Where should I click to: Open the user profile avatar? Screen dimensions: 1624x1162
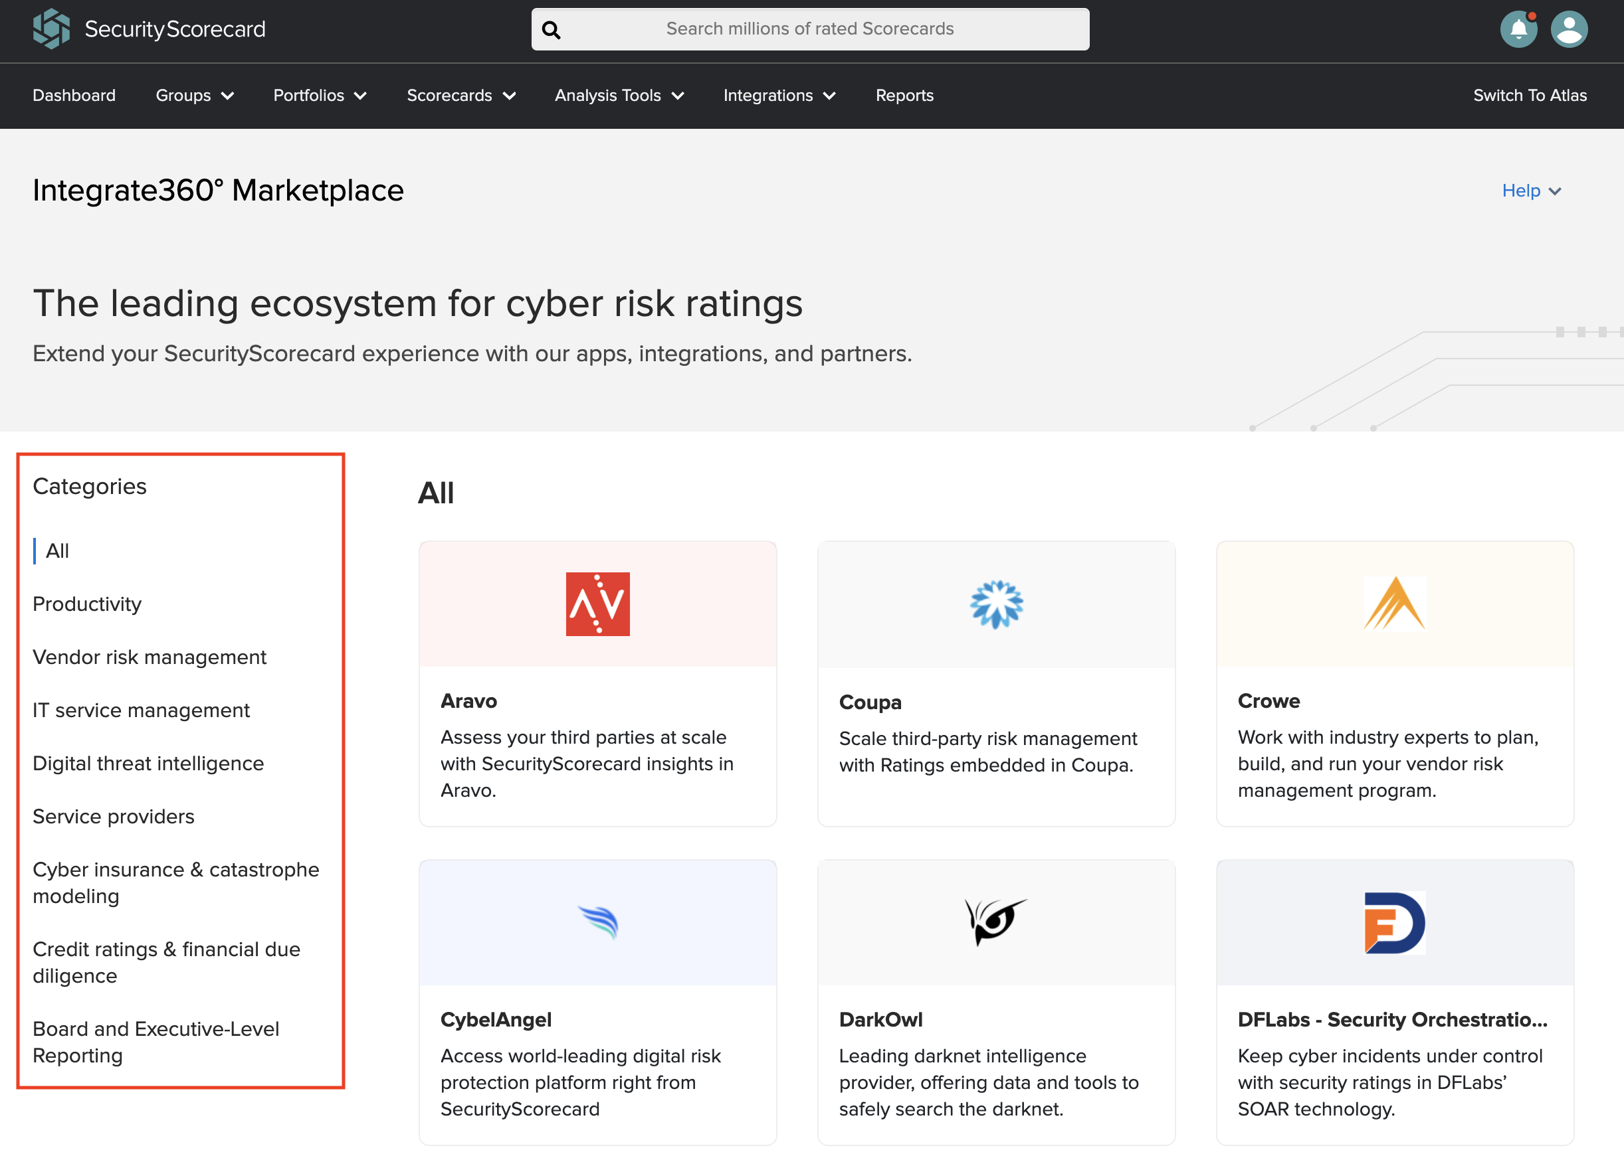(1569, 29)
